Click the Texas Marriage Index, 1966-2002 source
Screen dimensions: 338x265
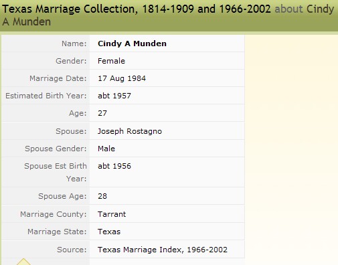click(x=163, y=250)
